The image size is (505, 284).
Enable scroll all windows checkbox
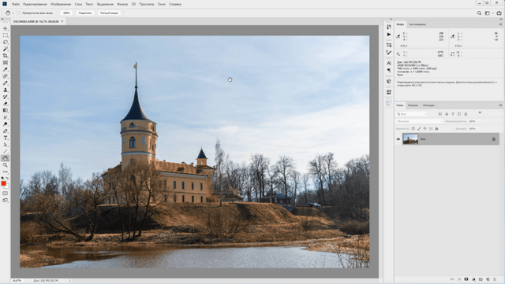(20, 13)
